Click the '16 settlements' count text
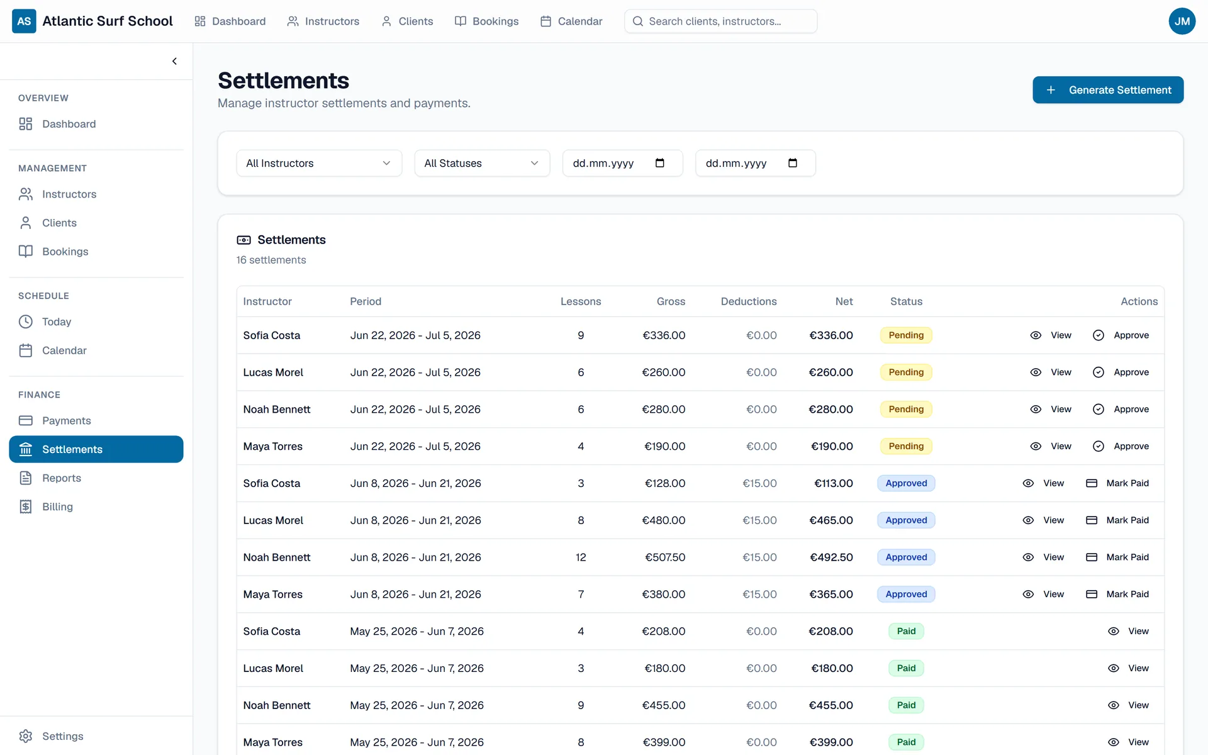The width and height of the screenshot is (1208, 755). 271,260
